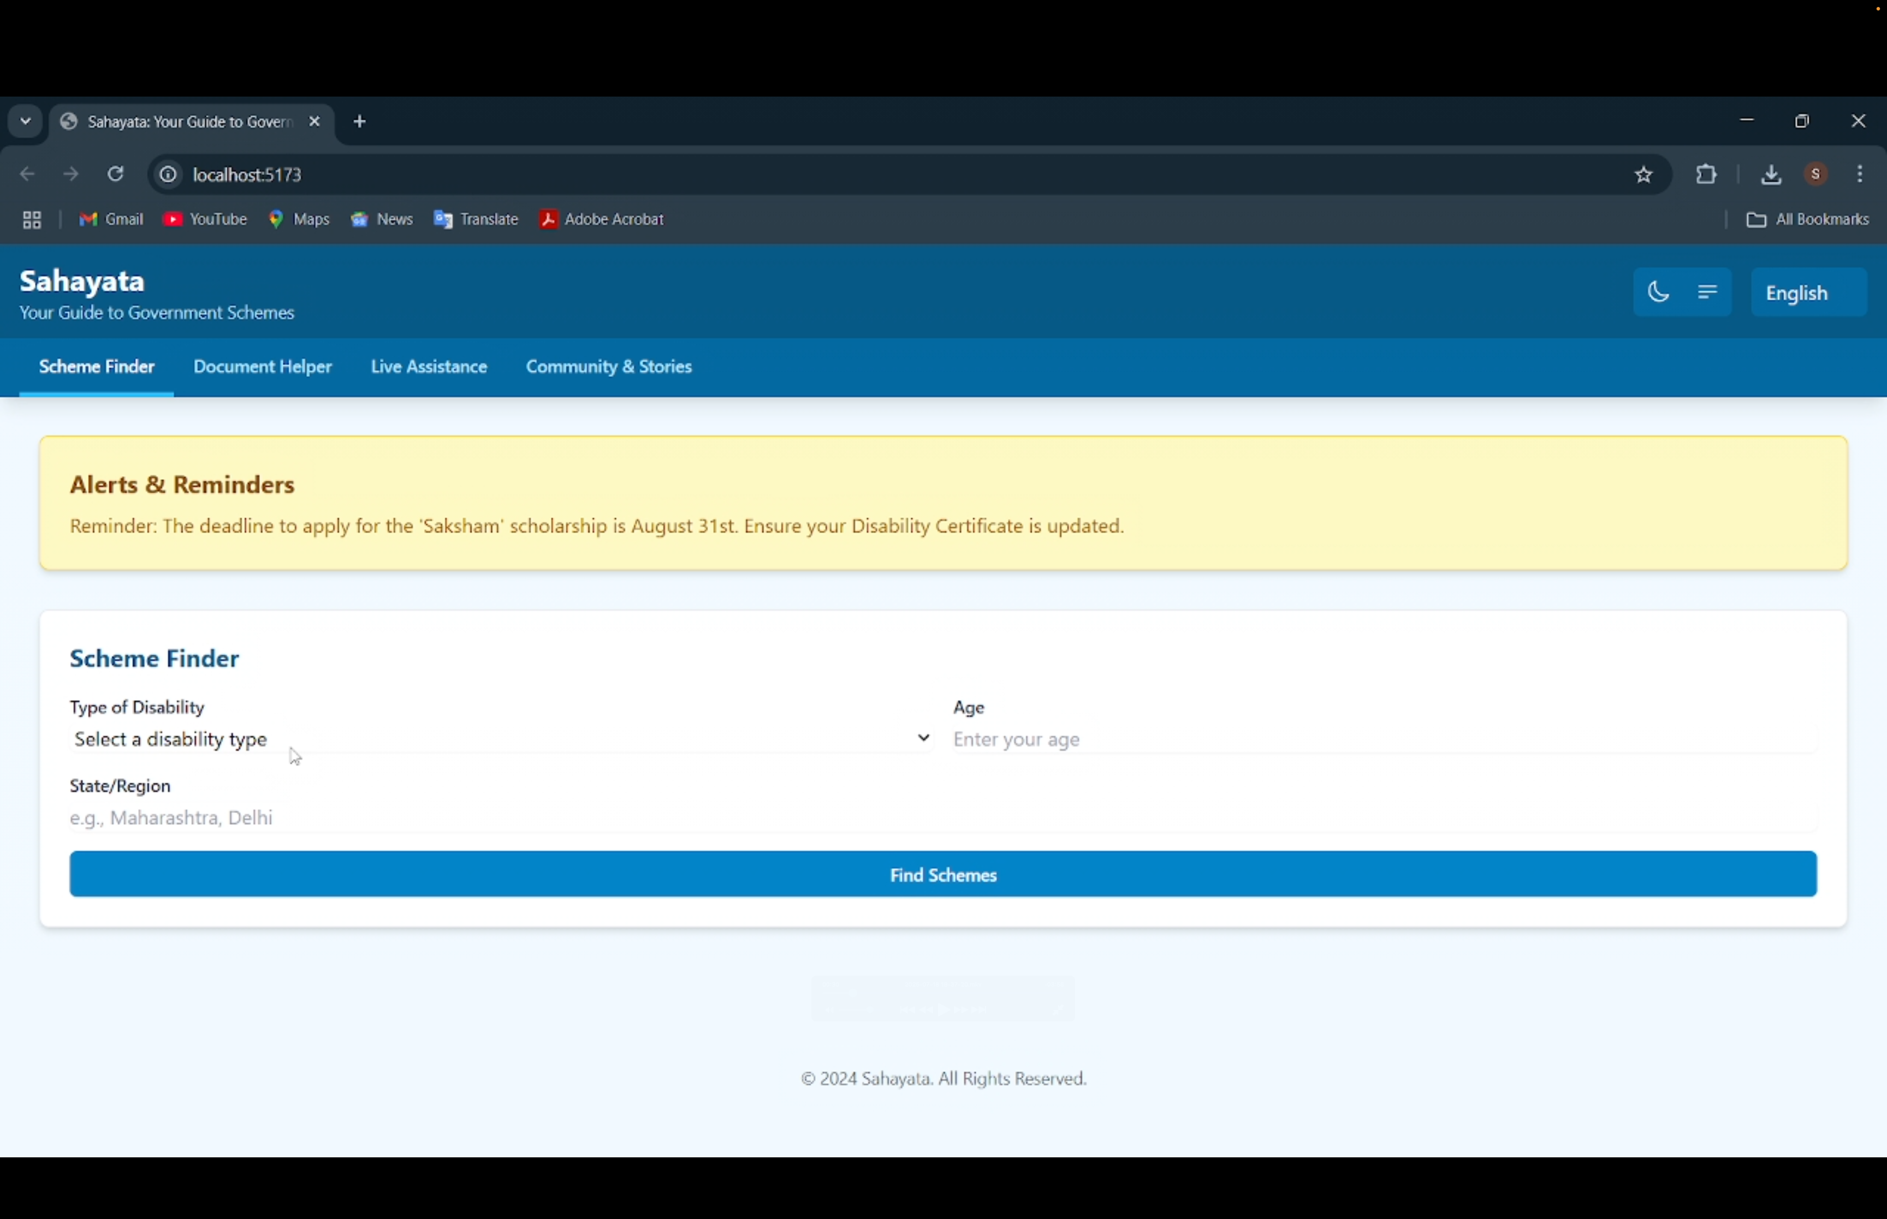Screen dimensions: 1887x1219
Task: Click the Age input field
Action: [1384, 740]
